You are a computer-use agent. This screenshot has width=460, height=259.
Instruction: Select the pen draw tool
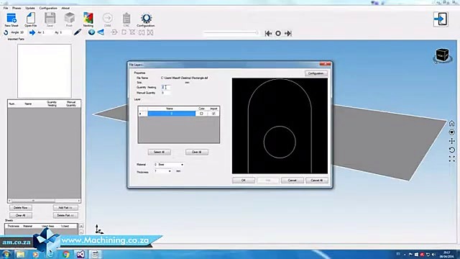click(78, 32)
